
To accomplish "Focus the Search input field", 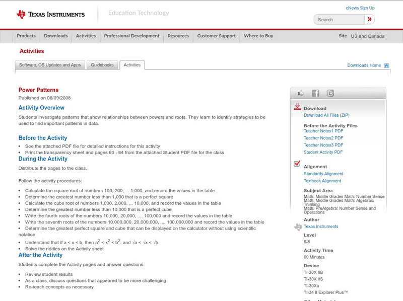I will [x=339, y=20].
